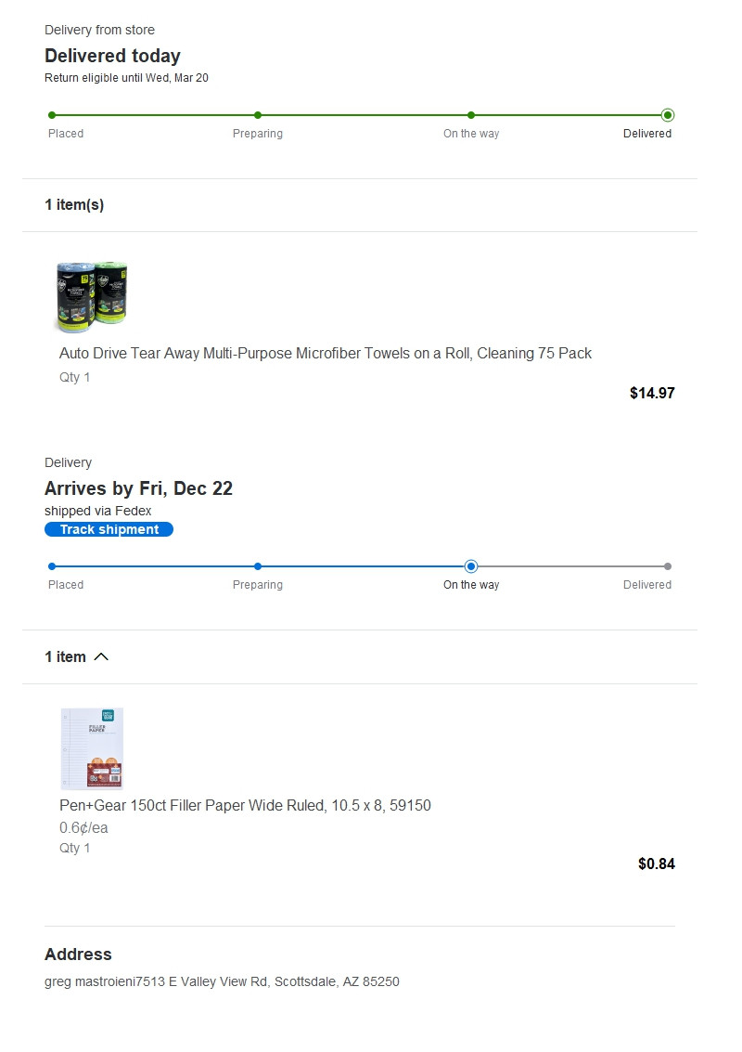742x1052 pixels.
Task: Click the $14.97 price
Action: point(652,393)
